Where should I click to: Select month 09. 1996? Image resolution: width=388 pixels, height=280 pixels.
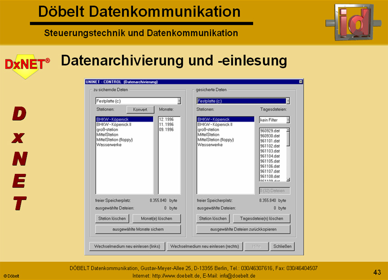point(169,130)
